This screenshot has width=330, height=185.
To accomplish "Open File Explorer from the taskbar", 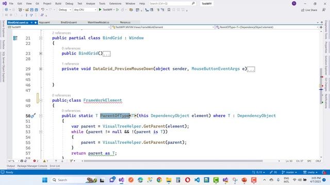I will (x=169, y=180).
